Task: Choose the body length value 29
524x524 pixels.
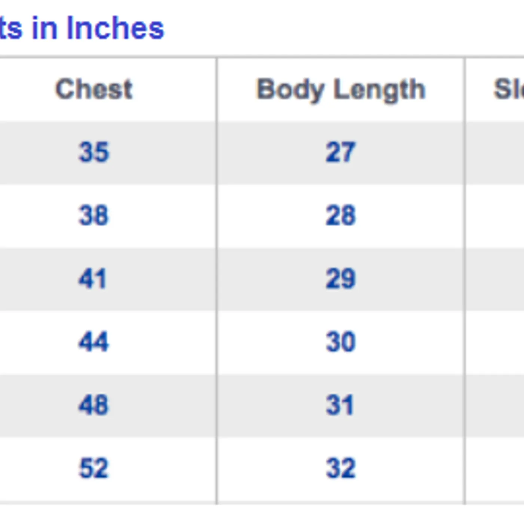Action: pos(341,279)
